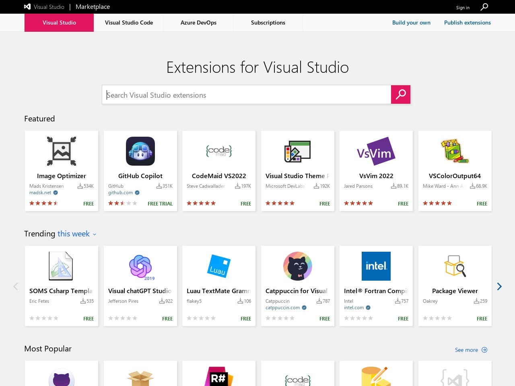This screenshot has width=515, height=386.
Task: Click the VsVim 2022 title
Action: 376,176
